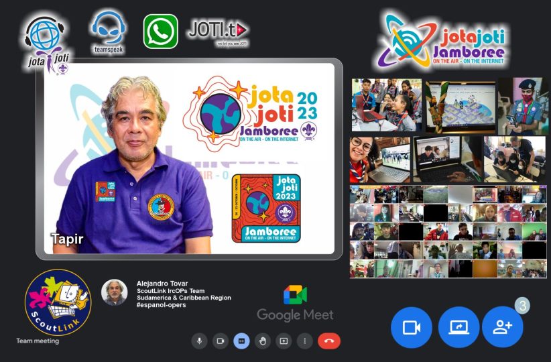
Task: Click the speaker's main video tile
Action: [189, 158]
